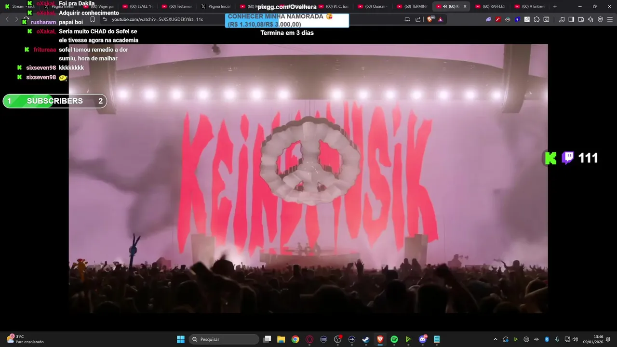Switch to the Viajei pa tab
617x347 pixels.
coord(98,6)
